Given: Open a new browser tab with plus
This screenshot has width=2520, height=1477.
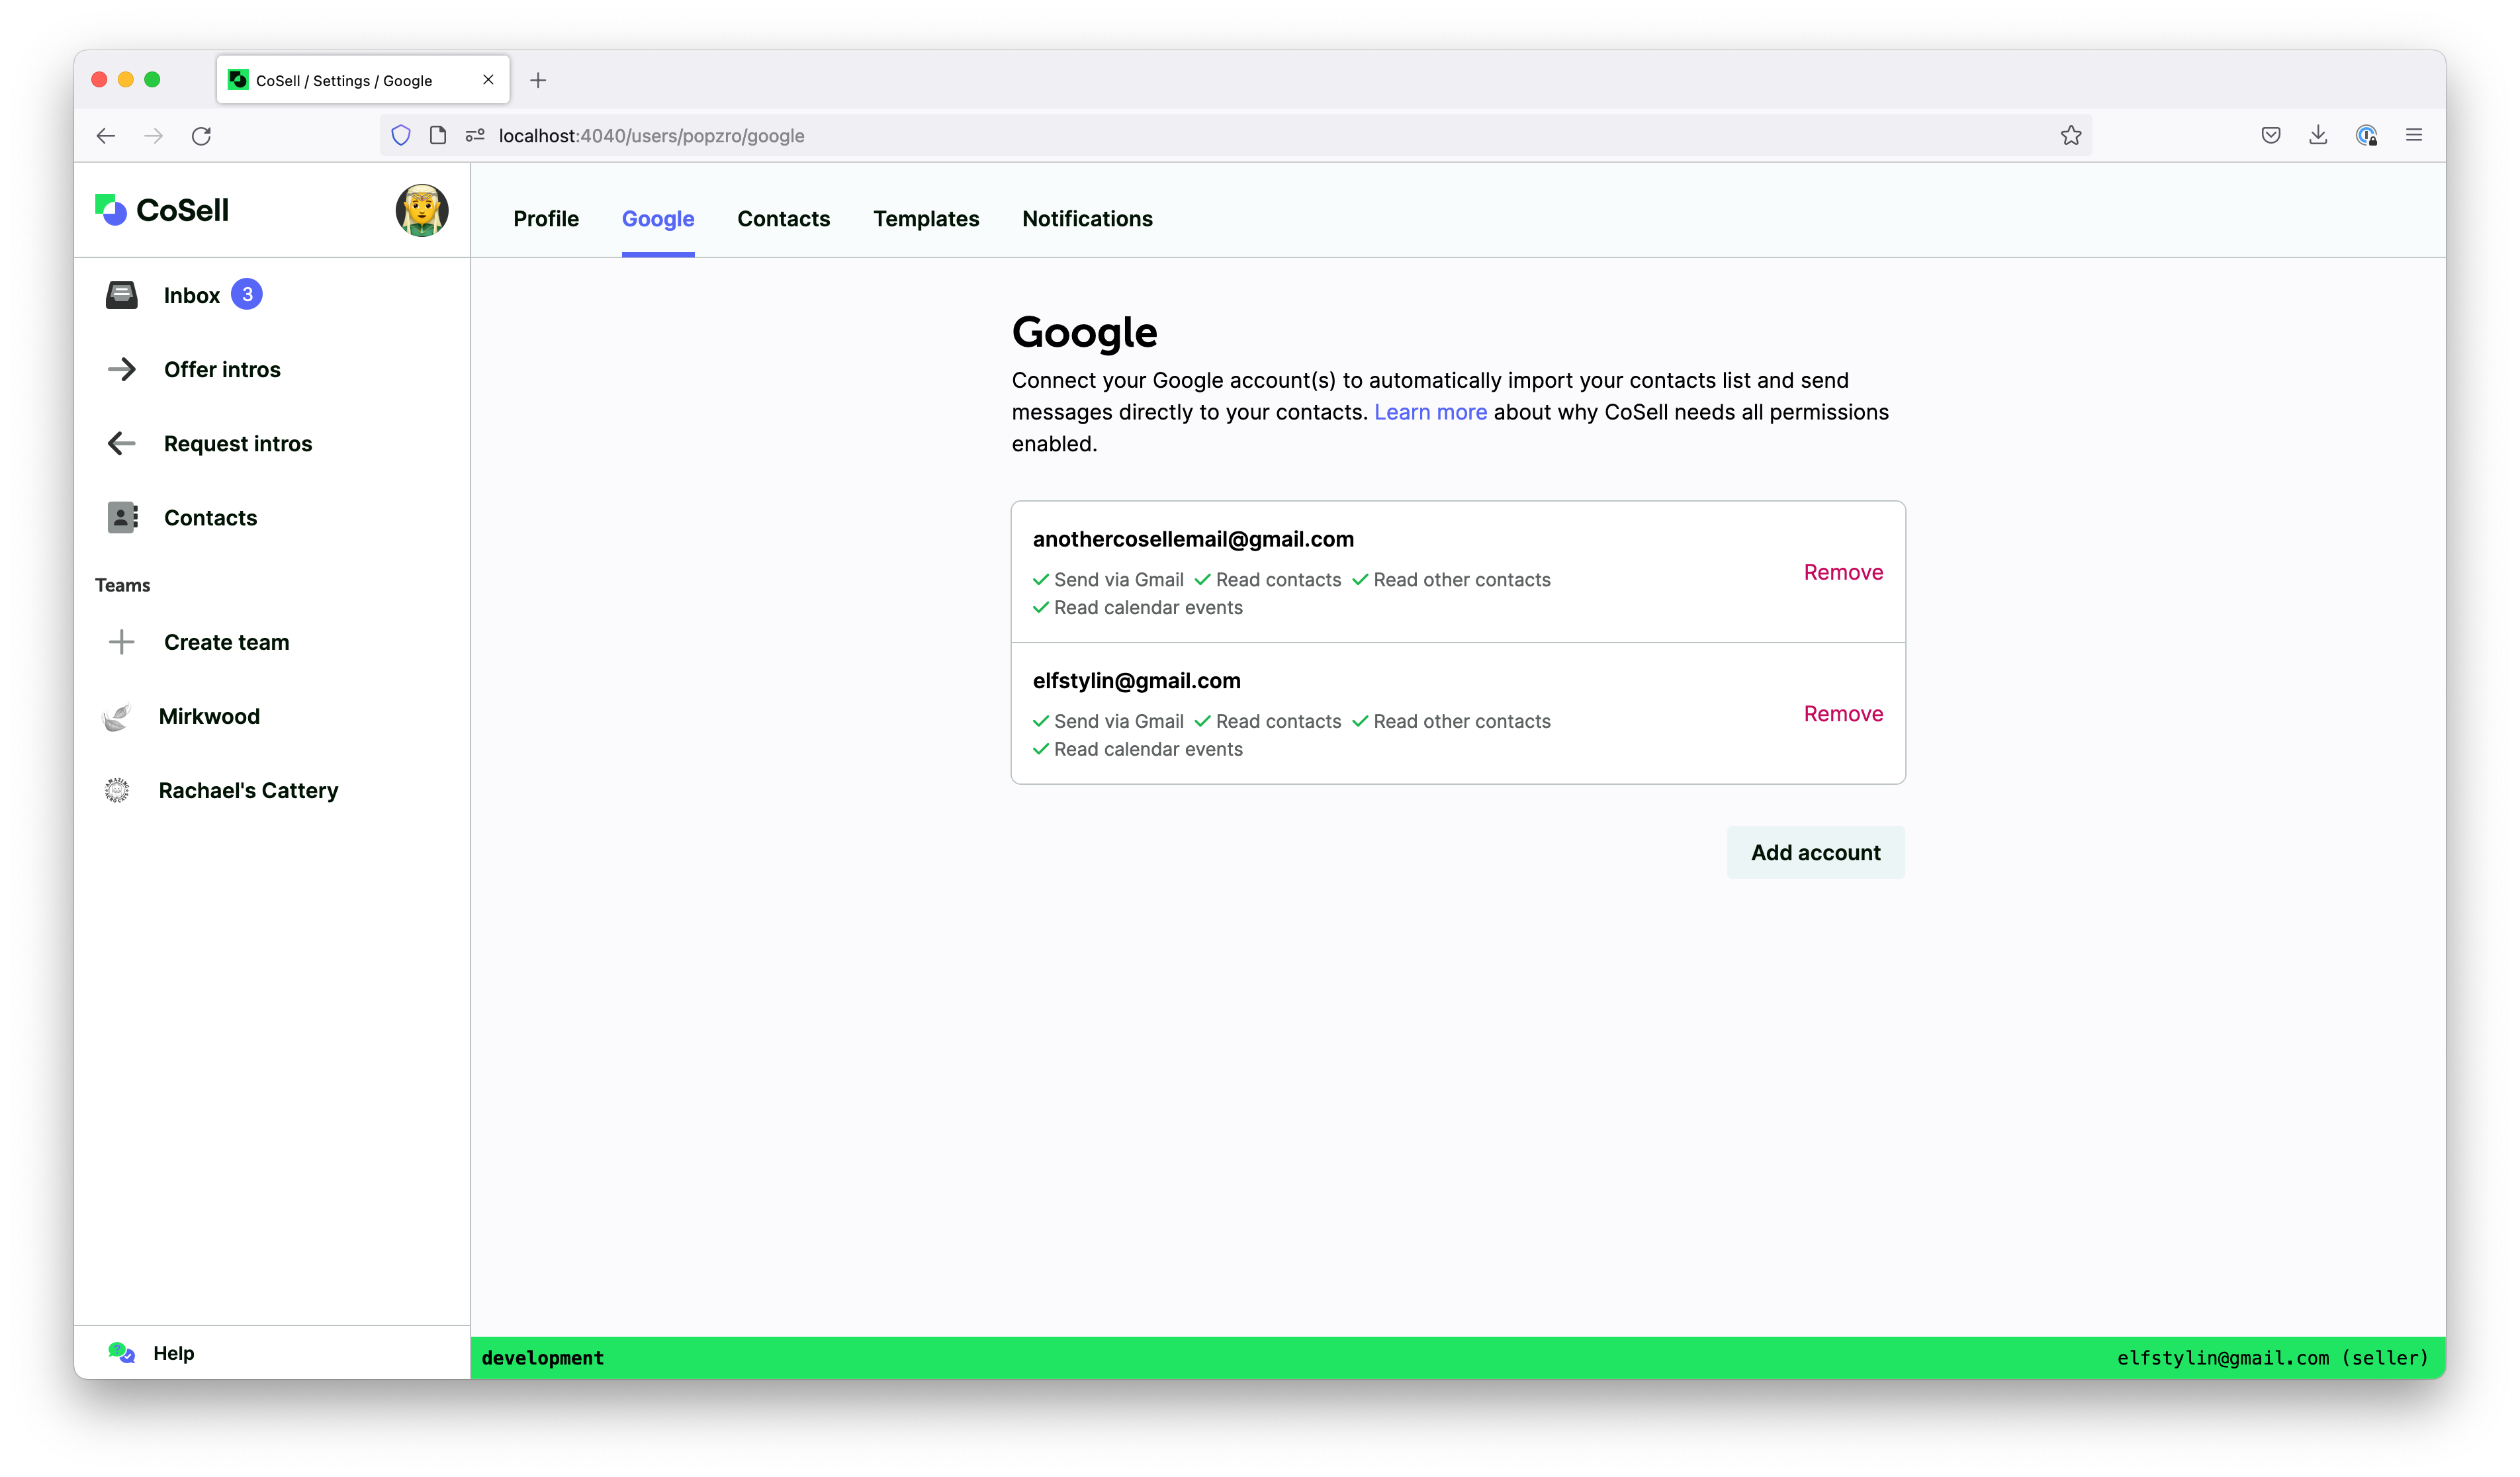Looking at the screenshot, I should click(x=538, y=80).
